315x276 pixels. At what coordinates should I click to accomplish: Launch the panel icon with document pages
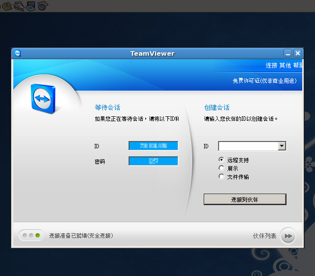(19, 6)
